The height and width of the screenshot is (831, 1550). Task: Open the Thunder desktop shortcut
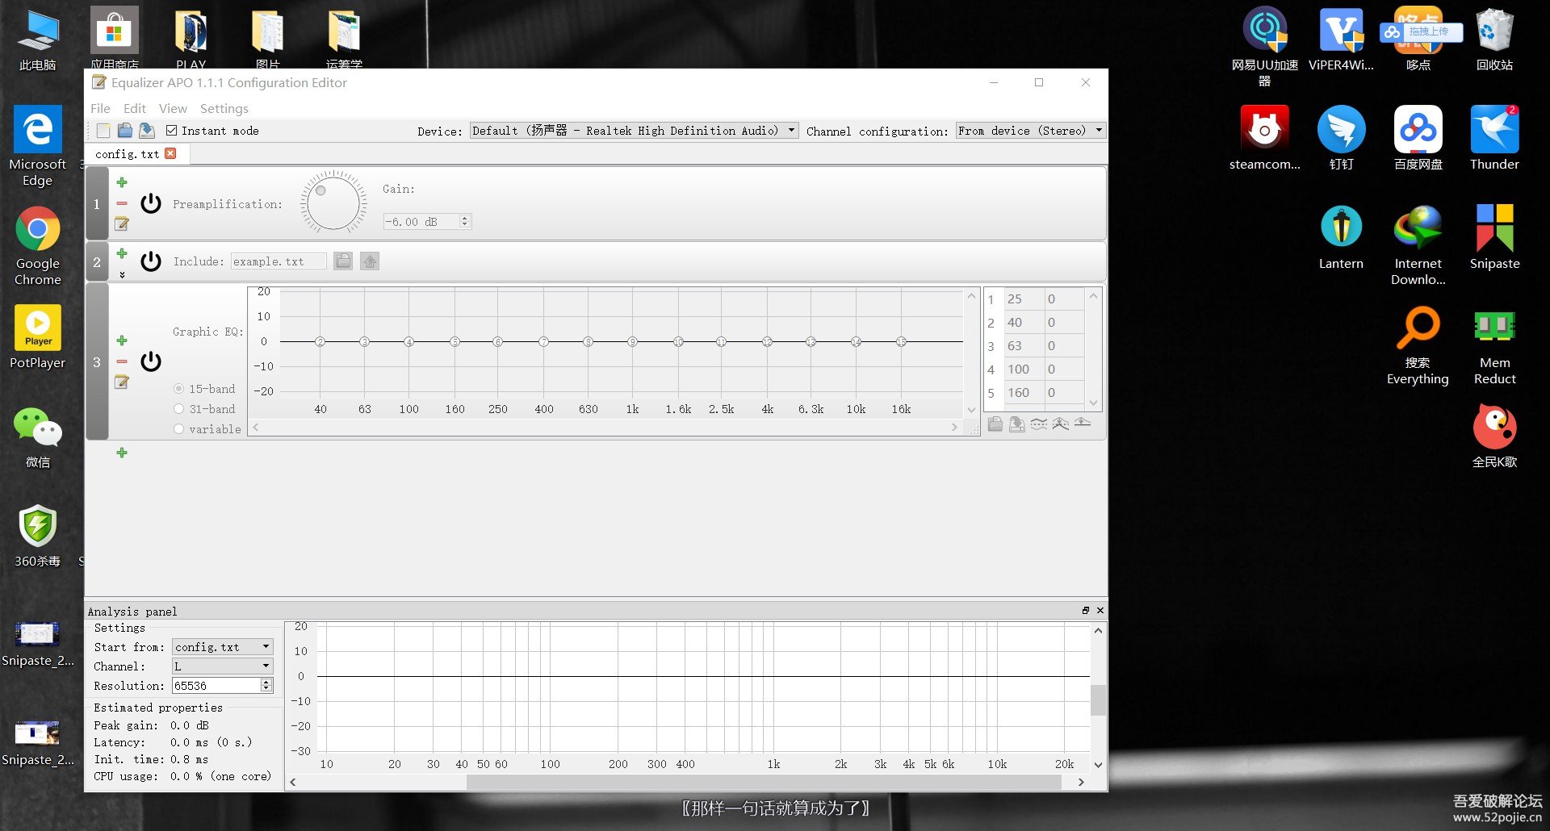pyautogui.click(x=1494, y=138)
